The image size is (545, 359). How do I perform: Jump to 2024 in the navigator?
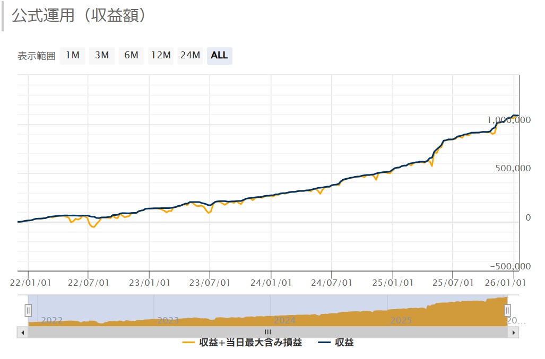(x=284, y=320)
